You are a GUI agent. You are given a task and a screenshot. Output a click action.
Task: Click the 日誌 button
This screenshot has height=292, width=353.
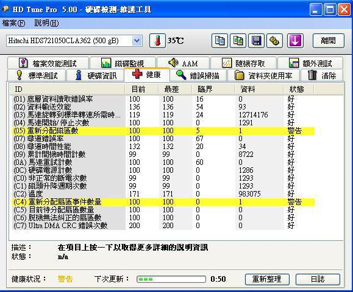pyautogui.click(x=318, y=279)
